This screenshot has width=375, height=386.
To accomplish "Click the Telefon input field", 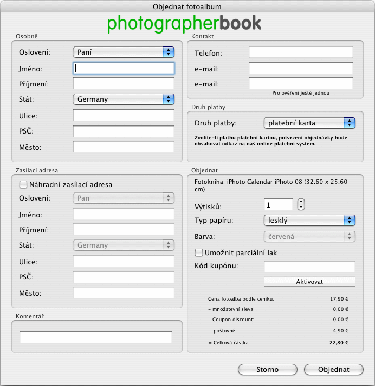I will [301, 52].
